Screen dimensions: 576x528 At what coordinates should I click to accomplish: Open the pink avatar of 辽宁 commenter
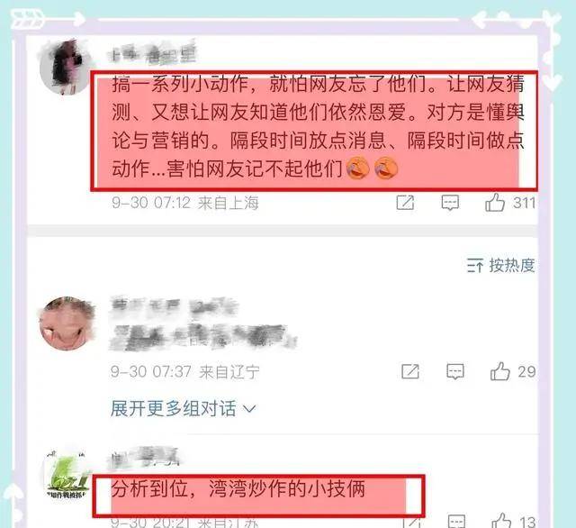[67, 323]
